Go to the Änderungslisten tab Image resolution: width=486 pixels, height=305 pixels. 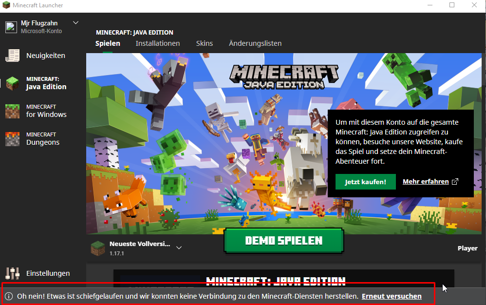[x=255, y=43]
